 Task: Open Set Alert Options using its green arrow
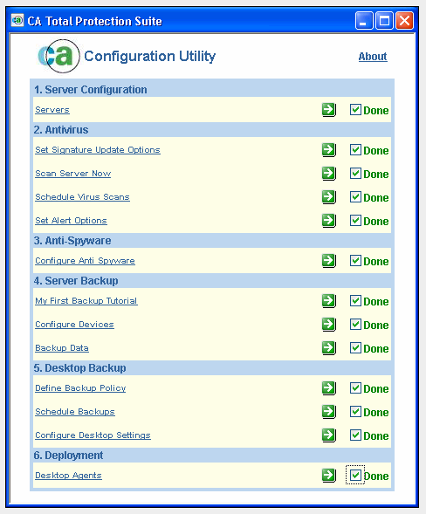[x=329, y=221]
